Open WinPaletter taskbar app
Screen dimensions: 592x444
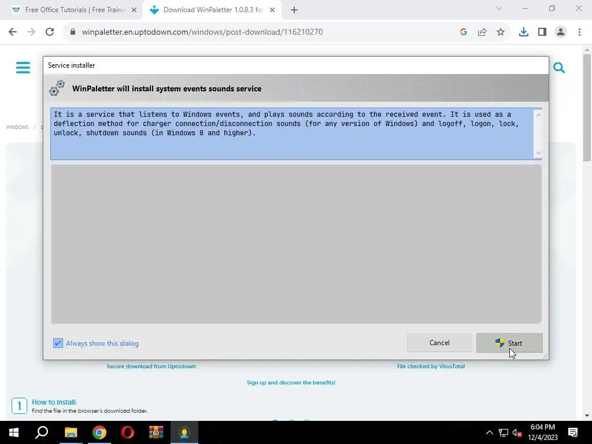tap(184, 432)
